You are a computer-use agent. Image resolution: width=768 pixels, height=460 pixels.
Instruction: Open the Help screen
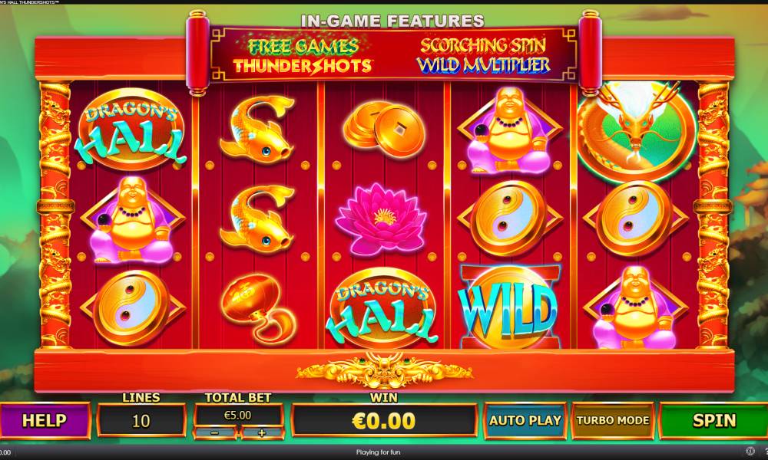45,420
